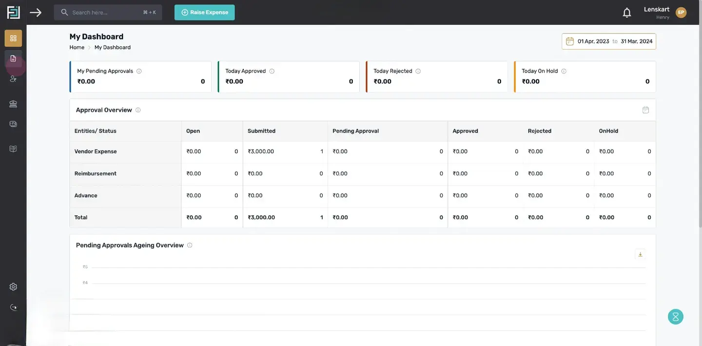Go to Home breadcrumb link

[x=77, y=47]
